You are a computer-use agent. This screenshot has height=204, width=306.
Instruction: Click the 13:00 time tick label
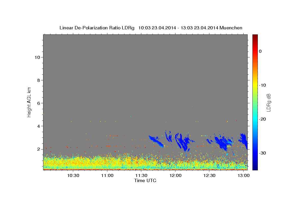click(244, 176)
